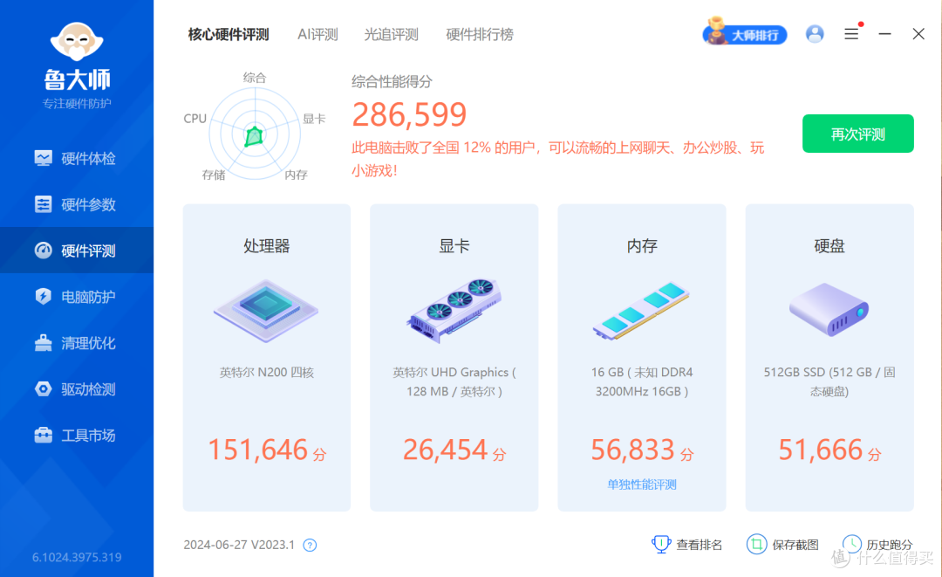This screenshot has height=577, width=942.
Task: Click the 显卡 card title
Action: point(454,246)
